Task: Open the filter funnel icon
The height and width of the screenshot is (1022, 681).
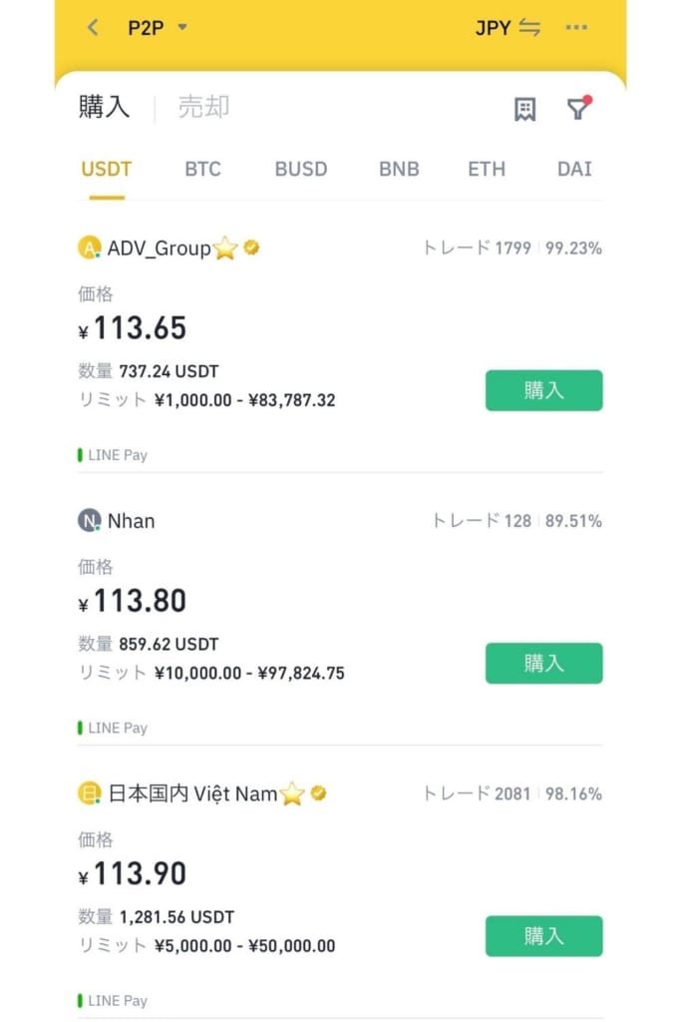Action: pyautogui.click(x=578, y=108)
